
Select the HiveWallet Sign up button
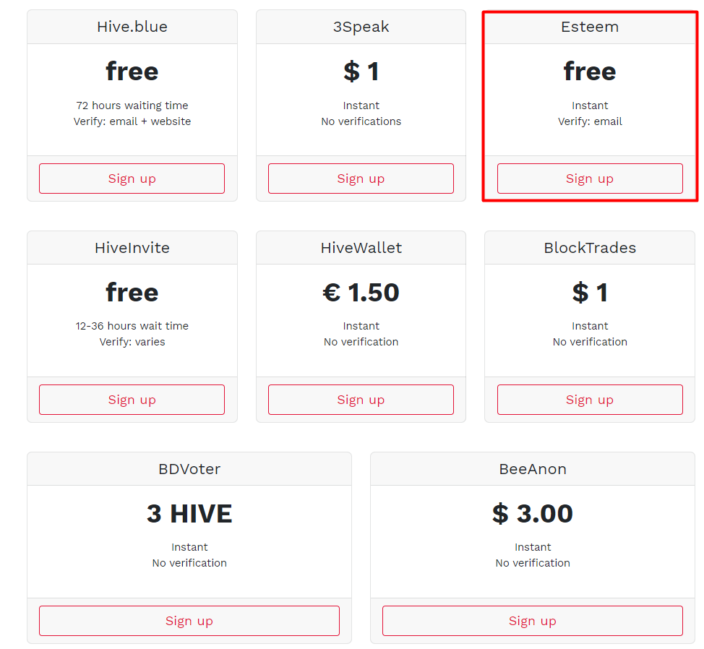[x=361, y=400]
